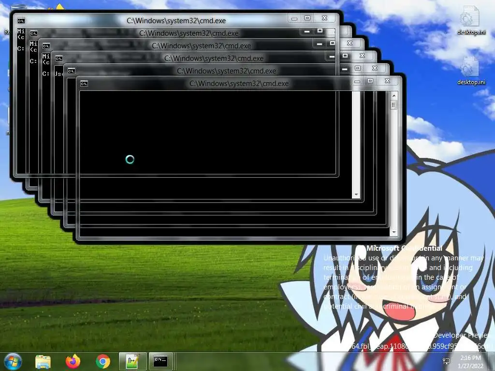
Task: Open system menu icon of frontmost cmd window
Action: click(x=84, y=84)
